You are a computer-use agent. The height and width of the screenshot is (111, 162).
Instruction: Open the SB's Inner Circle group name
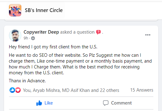coord(44,10)
